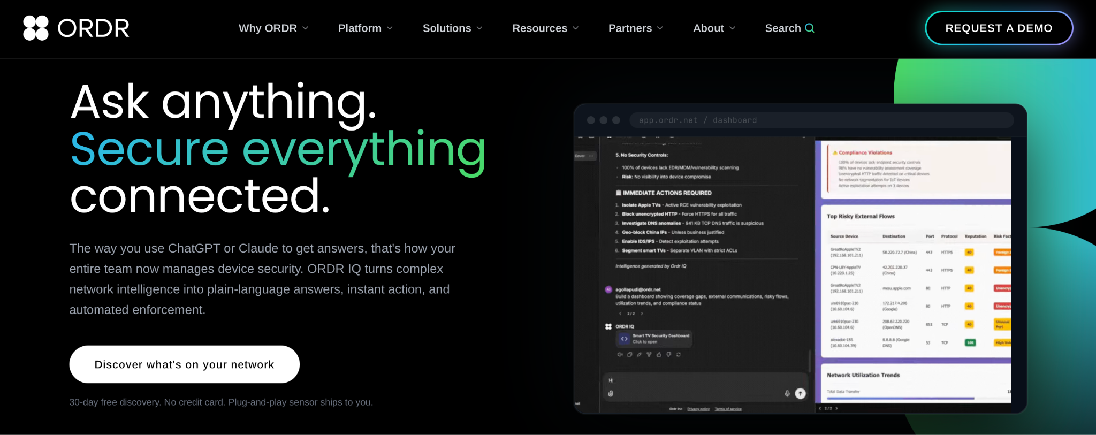The image size is (1096, 435).
Task: Click the chat panel vertical scrollbar
Action: [810, 361]
